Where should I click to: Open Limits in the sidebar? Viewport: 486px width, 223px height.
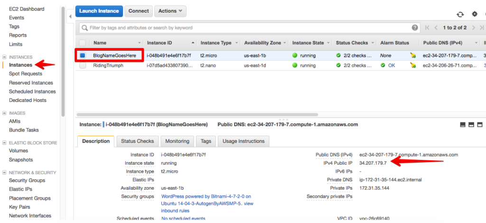coord(16,44)
